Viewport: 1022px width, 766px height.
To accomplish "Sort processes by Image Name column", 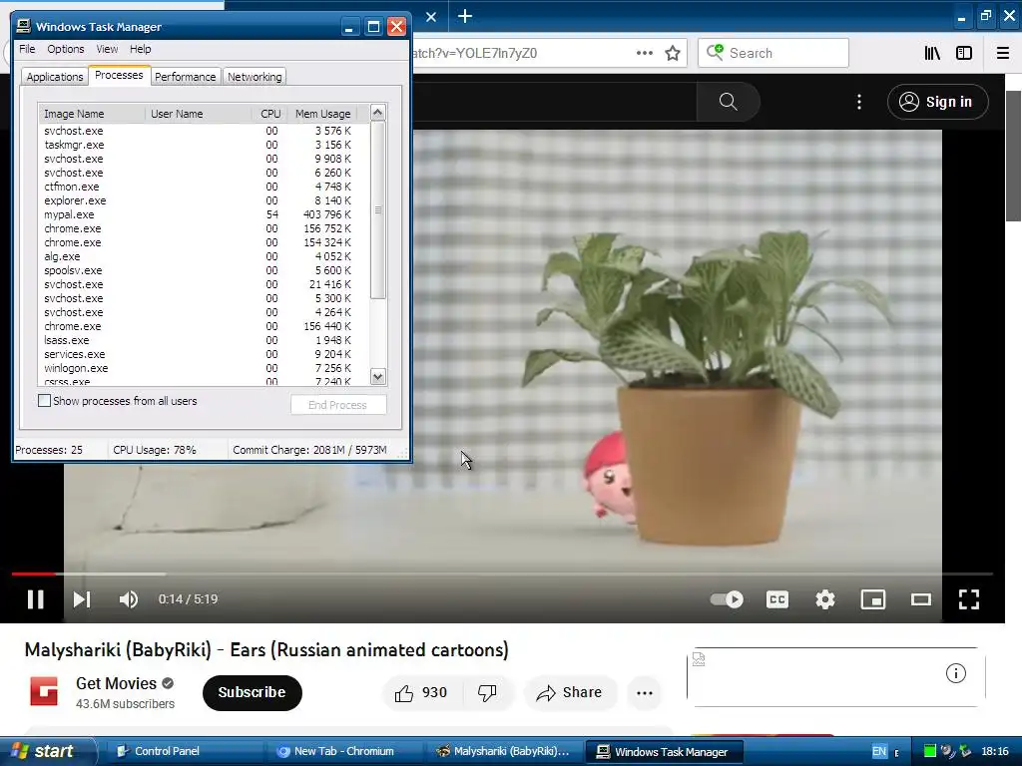I will [x=92, y=114].
